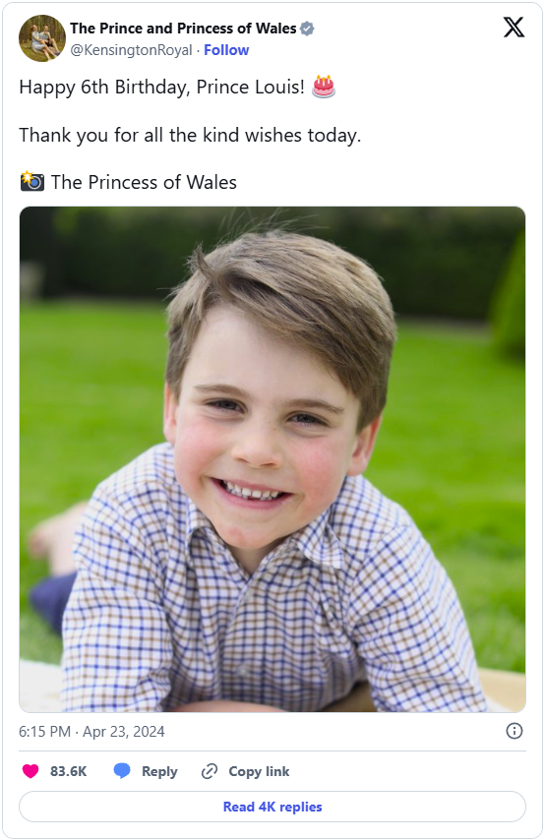Click the chain link icon to copy
The image size is (545, 840).
[x=209, y=771]
